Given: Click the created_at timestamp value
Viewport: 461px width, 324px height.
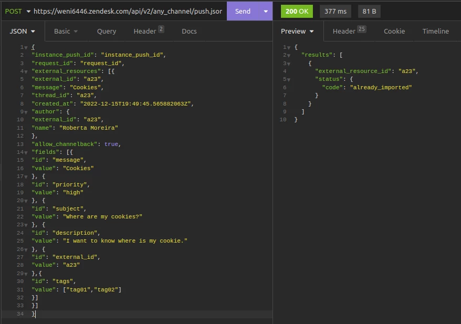Looking at the screenshot, I should pyautogui.click(x=135, y=104).
